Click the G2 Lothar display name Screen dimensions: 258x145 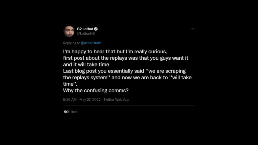[85, 29]
